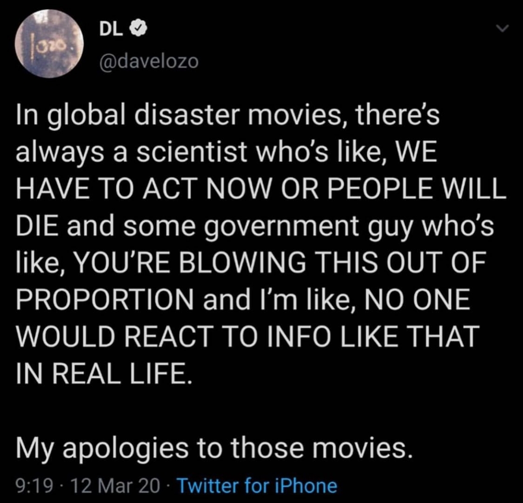Open the @davelozo handle link
523x503 pixels.
(149, 62)
